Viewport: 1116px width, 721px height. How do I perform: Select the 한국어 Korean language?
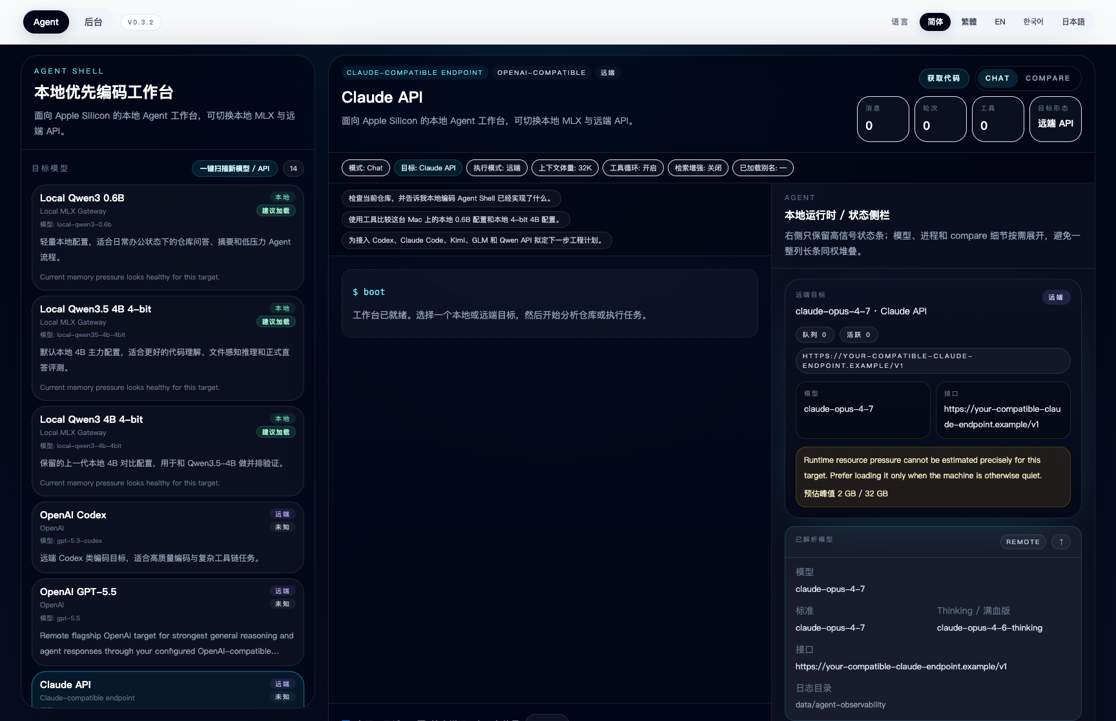click(x=1033, y=21)
